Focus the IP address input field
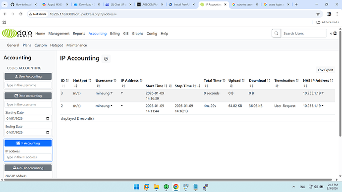 click(x=28, y=157)
